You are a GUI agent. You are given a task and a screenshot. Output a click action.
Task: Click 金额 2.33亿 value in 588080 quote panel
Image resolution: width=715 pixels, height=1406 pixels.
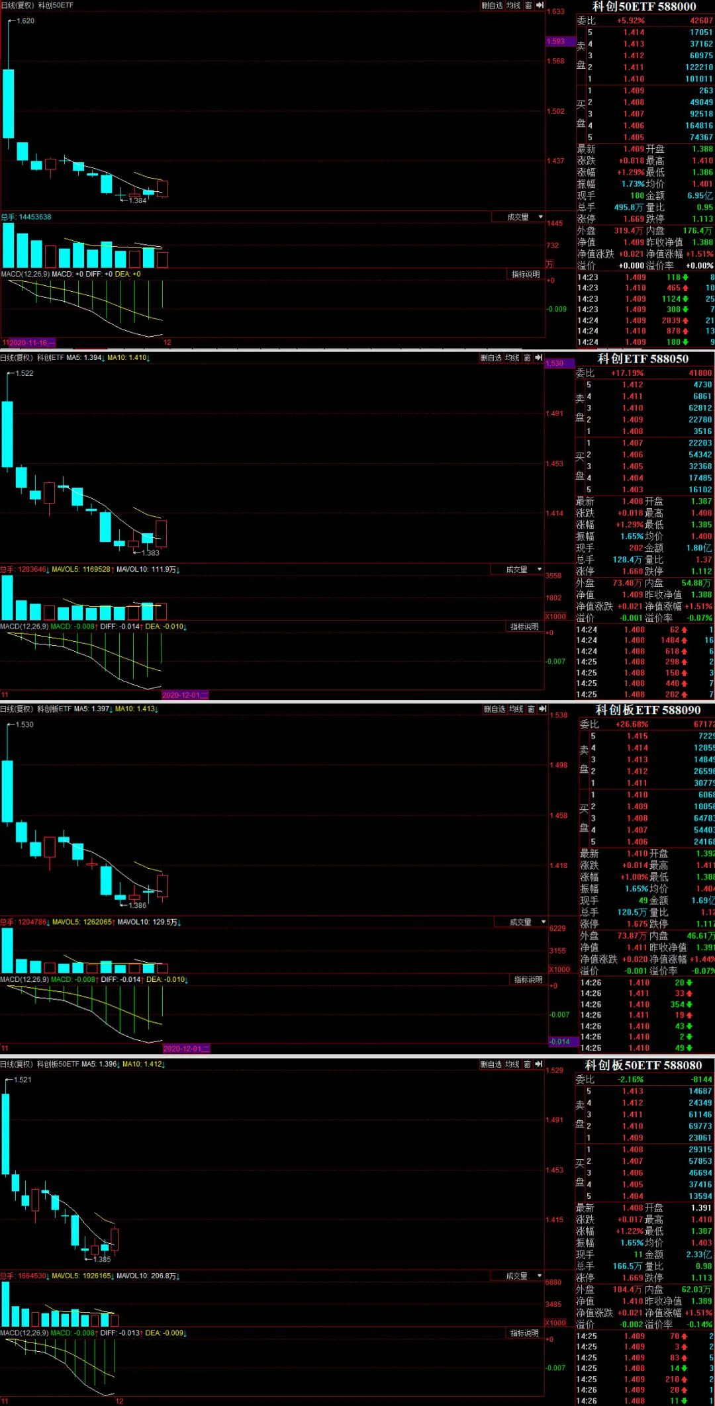[699, 1254]
